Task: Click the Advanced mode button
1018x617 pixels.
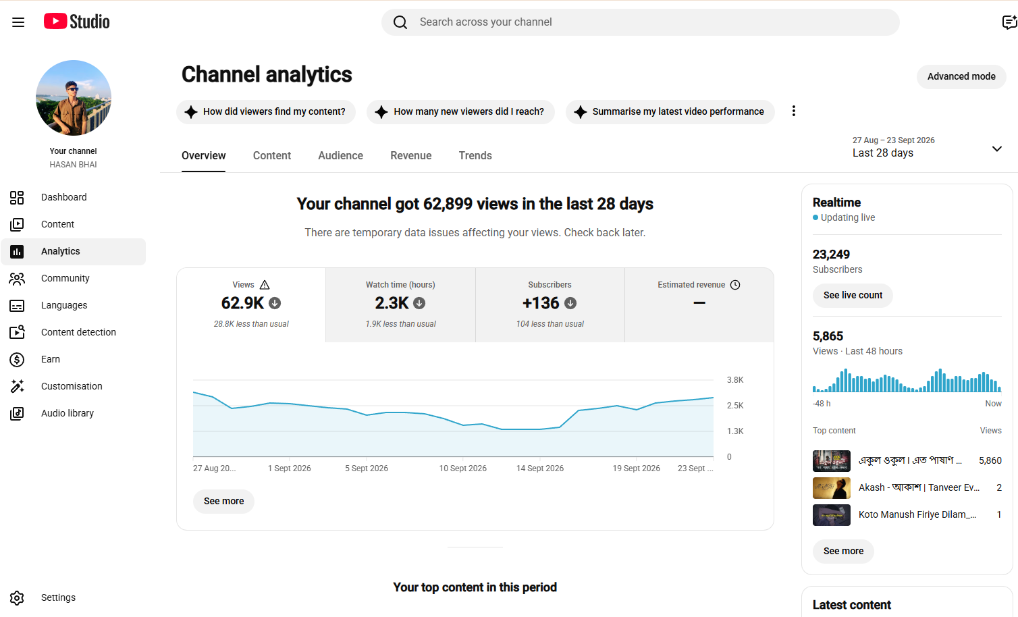Action: (x=961, y=76)
